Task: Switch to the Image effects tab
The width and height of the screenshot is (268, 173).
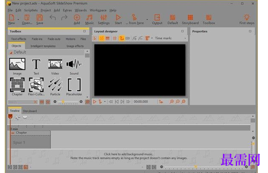Action: 75,46
